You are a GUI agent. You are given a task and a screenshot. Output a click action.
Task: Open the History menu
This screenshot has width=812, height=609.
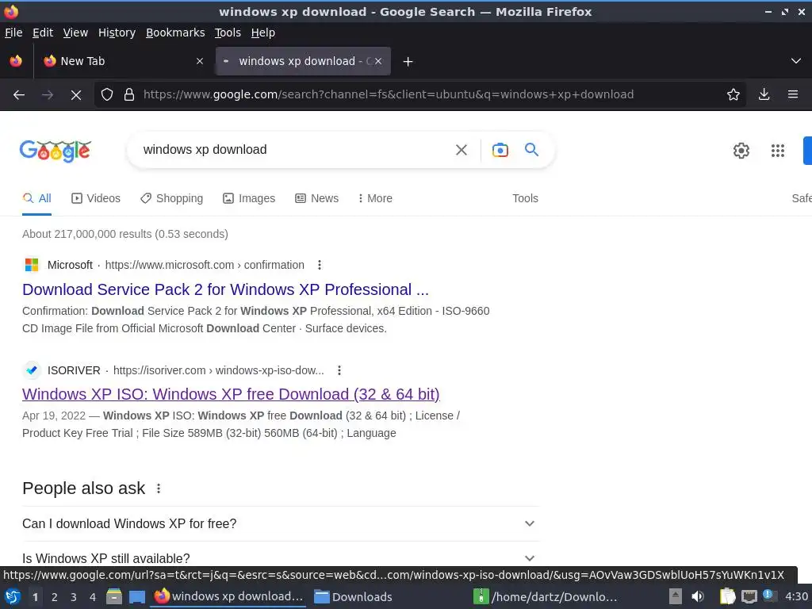coord(117,33)
